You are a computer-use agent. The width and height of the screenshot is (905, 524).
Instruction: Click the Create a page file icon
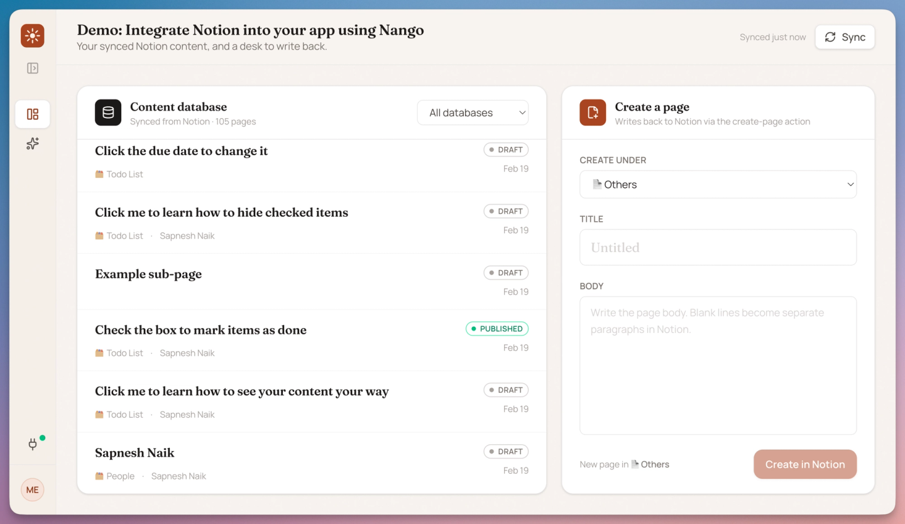[x=593, y=112]
